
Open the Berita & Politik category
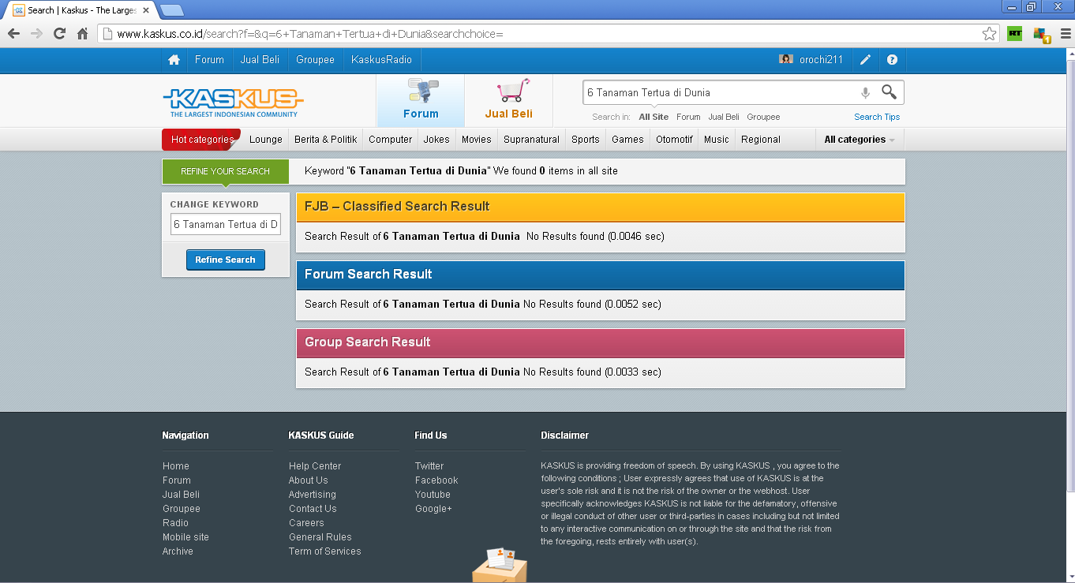tap(326, 140)
